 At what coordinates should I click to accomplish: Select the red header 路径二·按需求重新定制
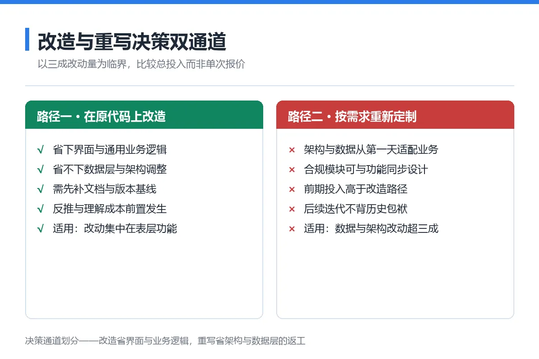(x=395, y=115)
